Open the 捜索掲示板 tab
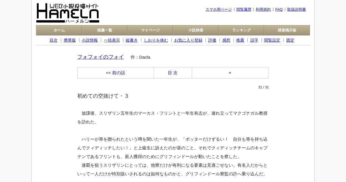Viewport: 346px width, 182px height. [x=287, y=30]
